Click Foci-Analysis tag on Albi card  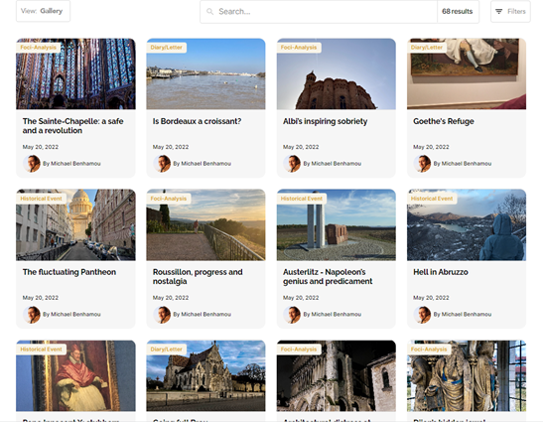pos(299,47)
